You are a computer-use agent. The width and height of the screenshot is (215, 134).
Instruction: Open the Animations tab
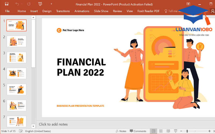82,11
